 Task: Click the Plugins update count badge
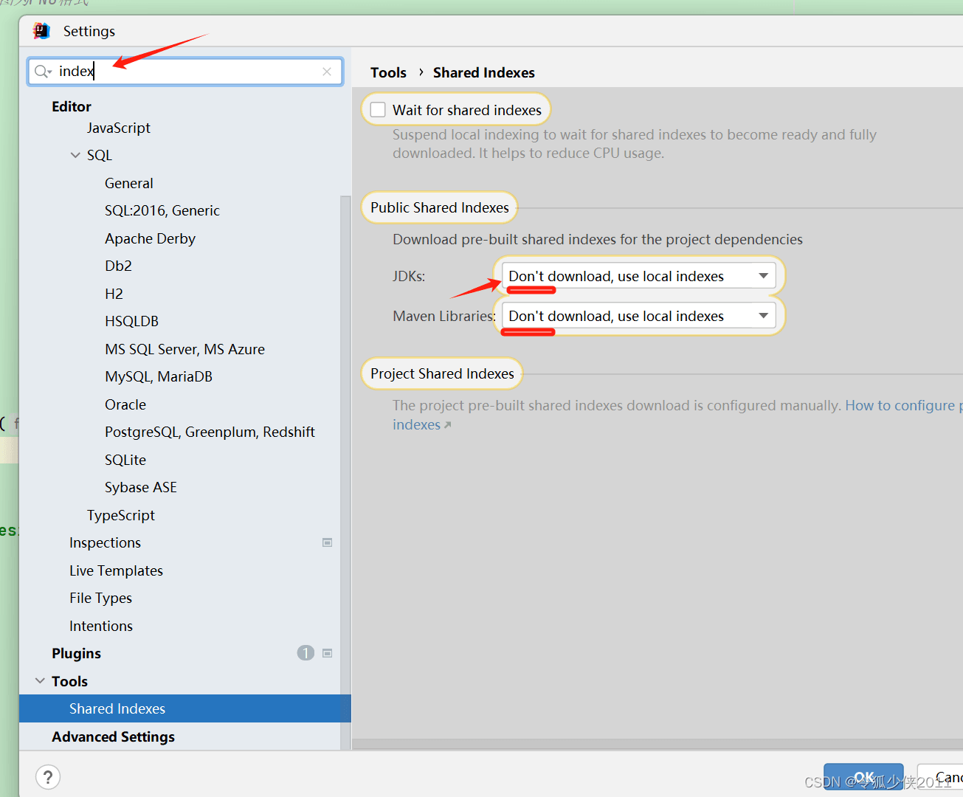coord(306,653)
